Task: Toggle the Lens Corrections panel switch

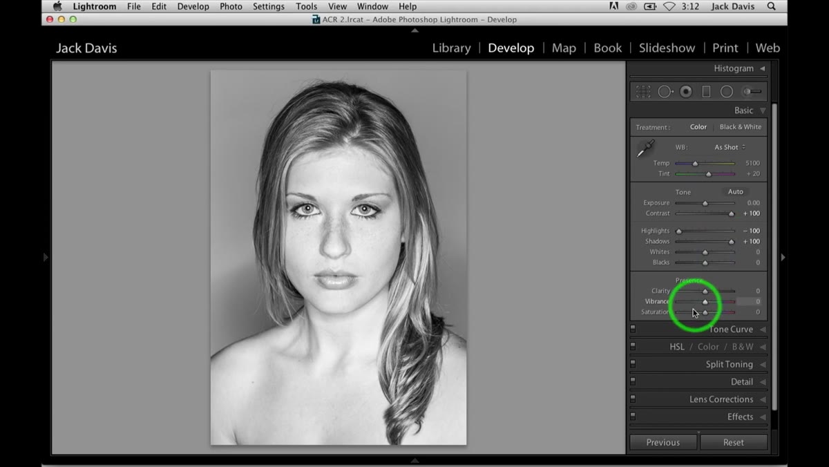Action: [x=633, y=399]
